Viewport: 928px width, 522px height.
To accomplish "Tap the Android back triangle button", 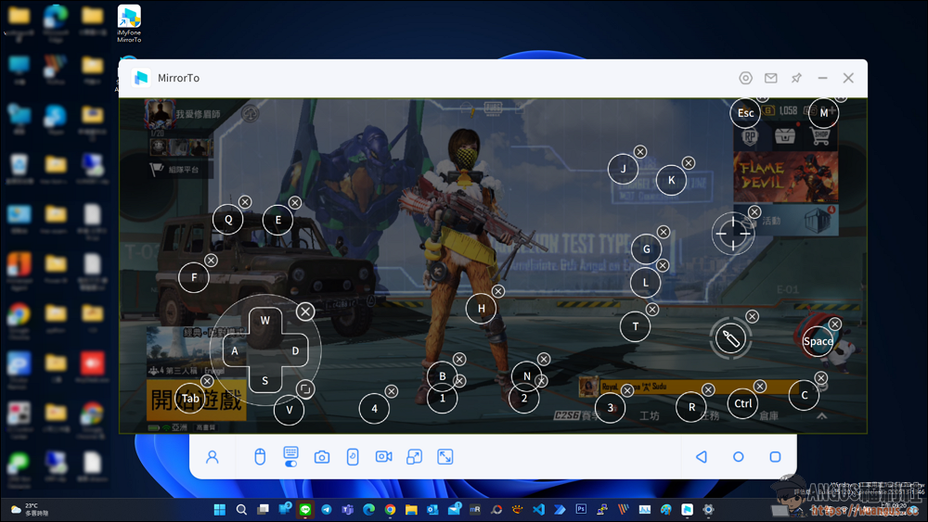I will pyautogui.click(x=702, y=457).
